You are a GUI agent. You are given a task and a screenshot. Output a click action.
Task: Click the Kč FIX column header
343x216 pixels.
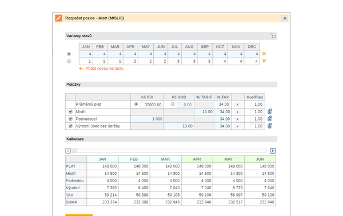[147, 97]
